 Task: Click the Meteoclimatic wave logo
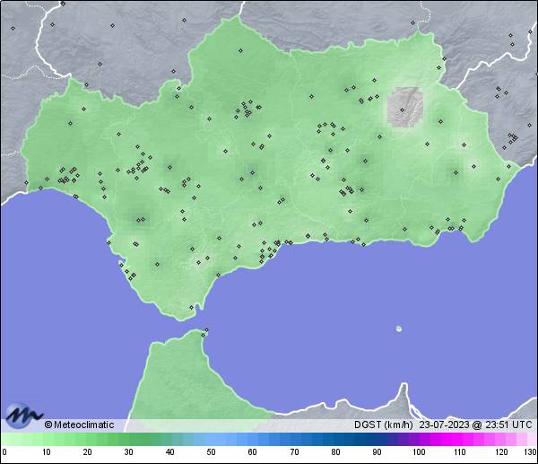(x=24, y=416)
